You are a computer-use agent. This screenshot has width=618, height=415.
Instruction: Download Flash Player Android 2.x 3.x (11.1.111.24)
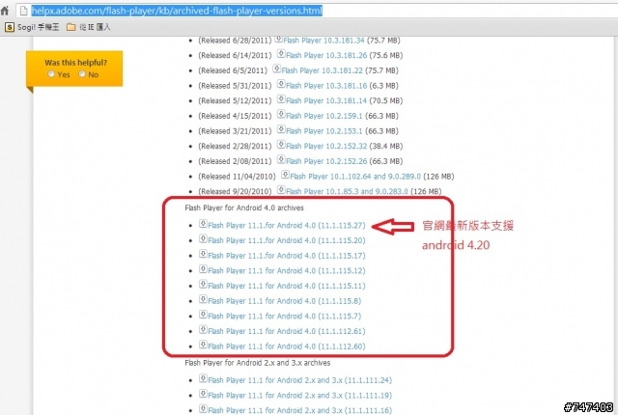point(300,380)
